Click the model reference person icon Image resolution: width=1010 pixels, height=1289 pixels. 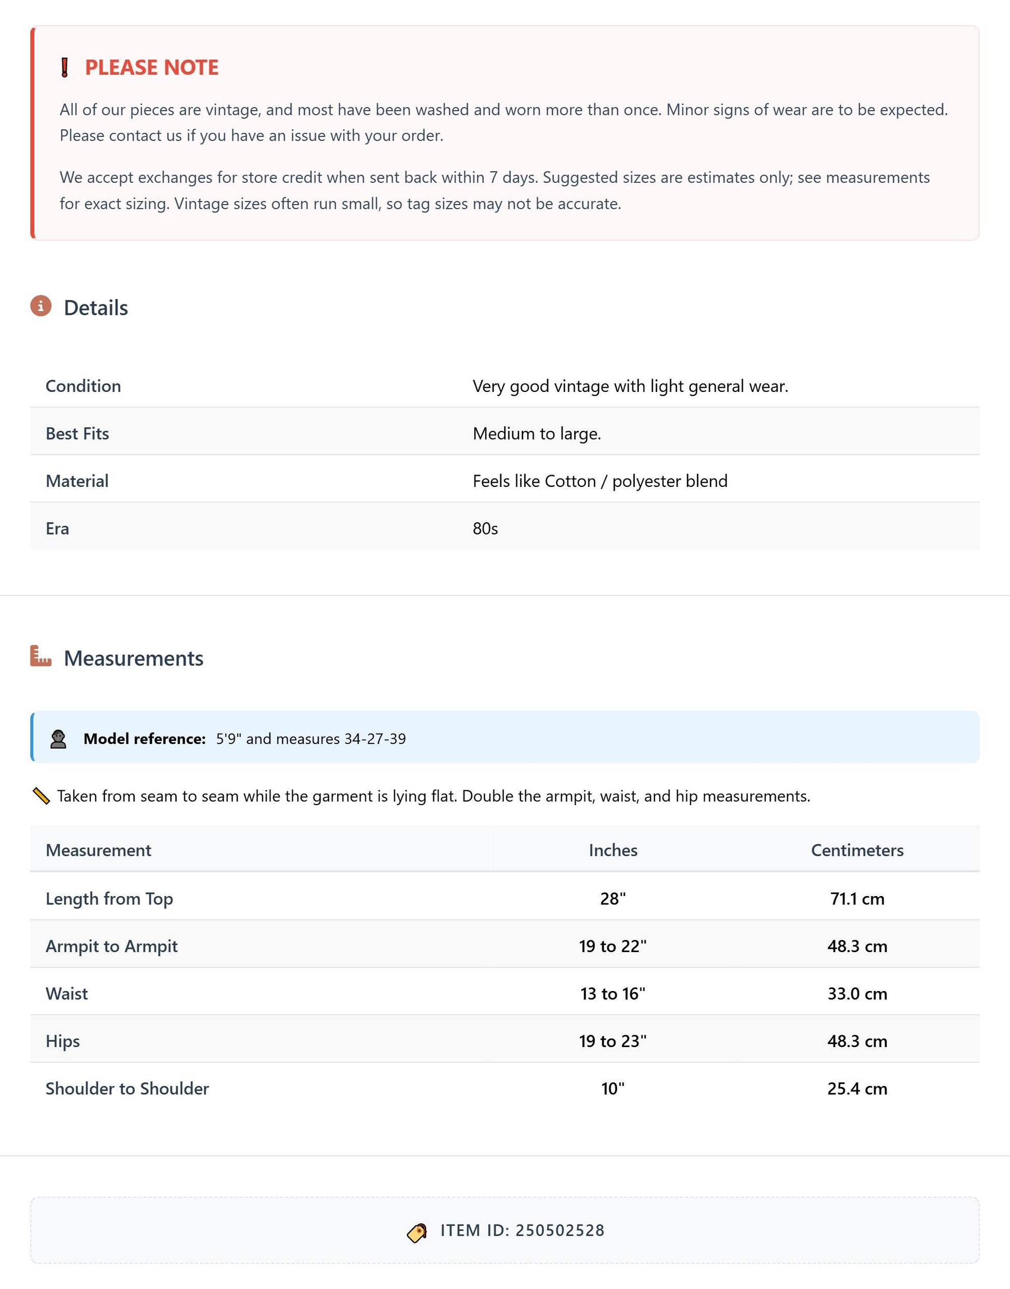58,739
